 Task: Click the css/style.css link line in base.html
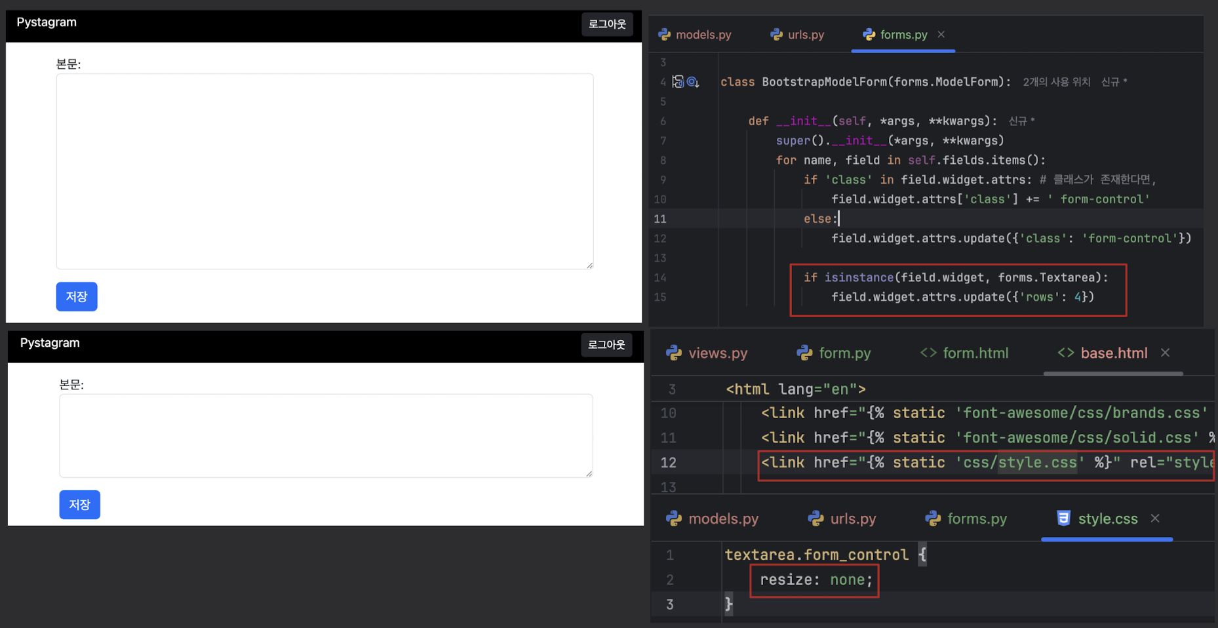(987, 463)
